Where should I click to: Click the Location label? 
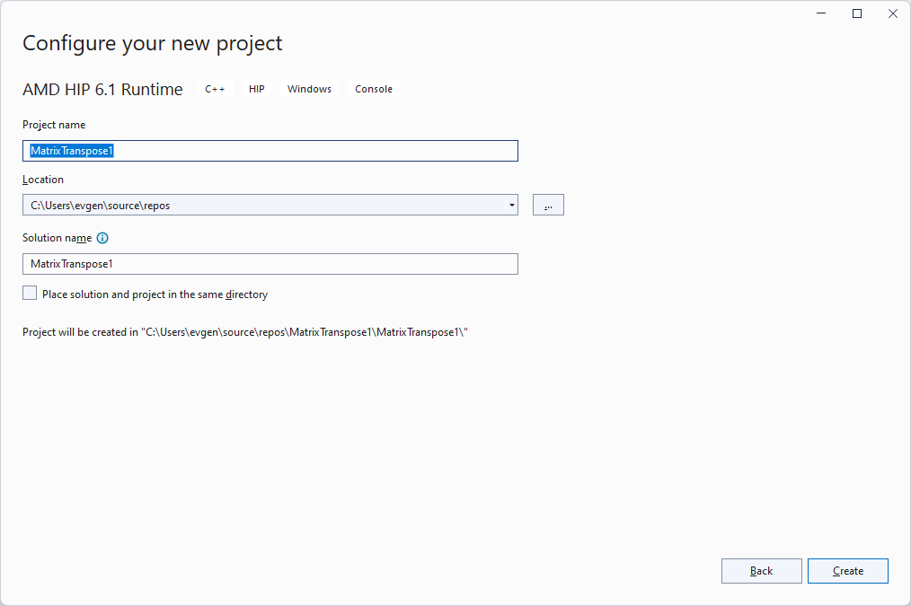[43, 180]
